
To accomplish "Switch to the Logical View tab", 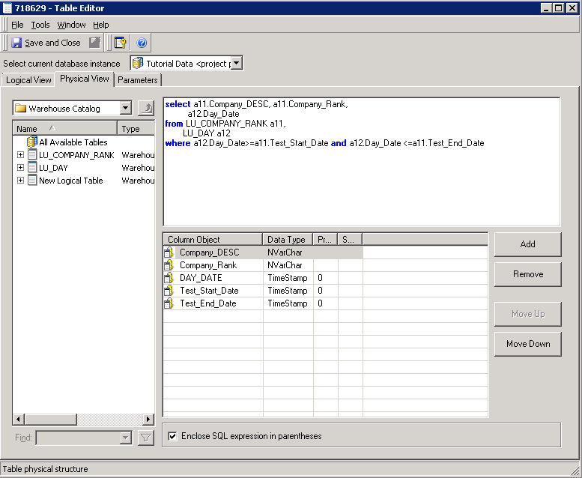I will pyautogui.click(x=29, y=80).
